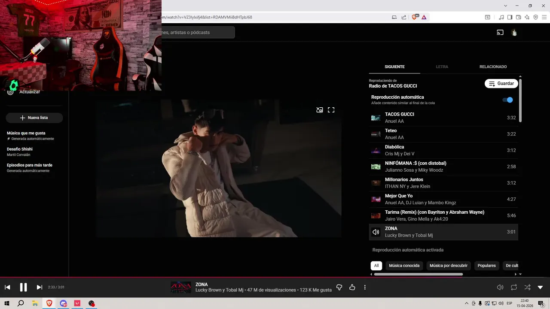The height and width of the screenshot is (309, 550).
Task: Pause the playing track ZONA
Action: (x=24, y=287)
